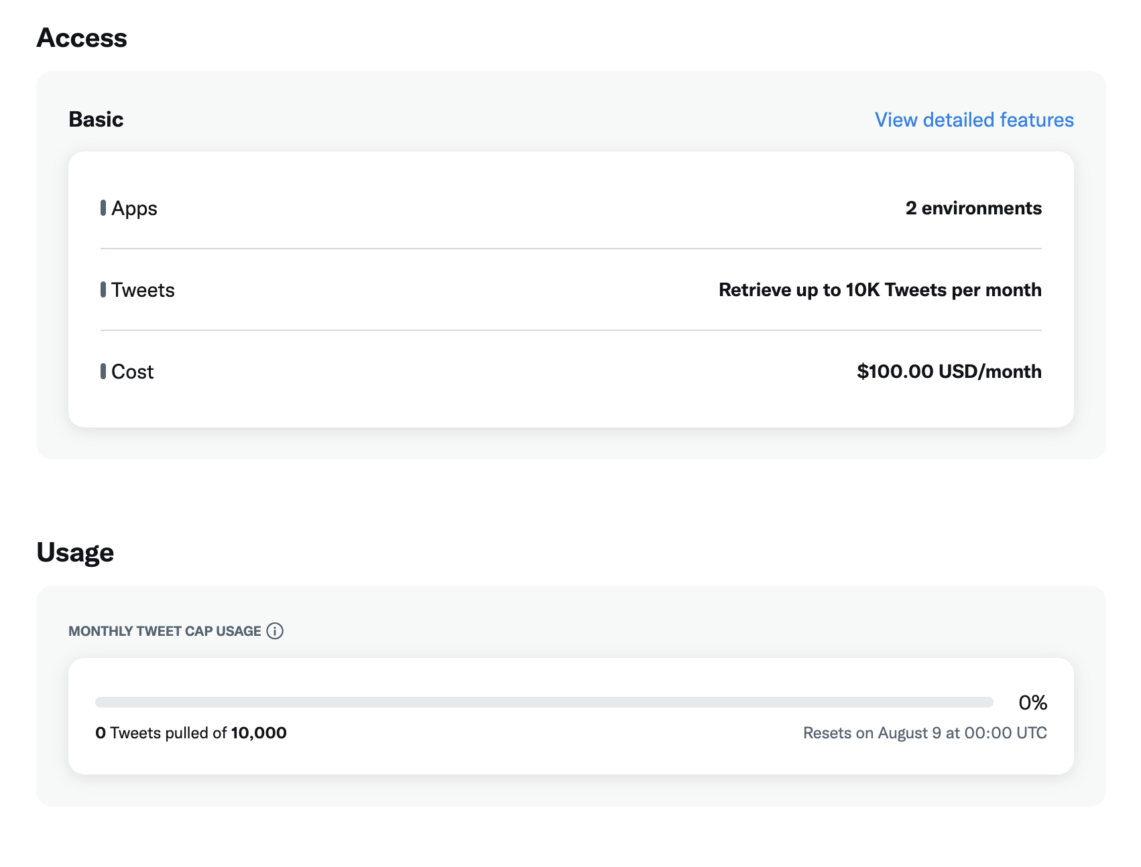Click the Apps row label
1141x867 pixels.
point(134,208)
